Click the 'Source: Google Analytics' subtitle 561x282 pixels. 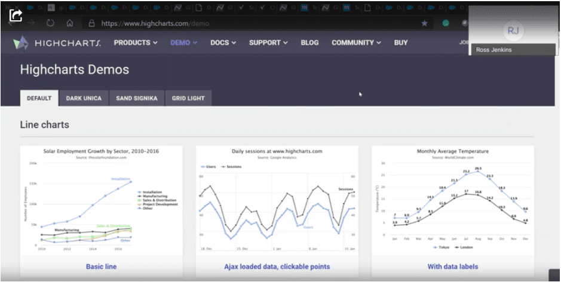(277, 157)
